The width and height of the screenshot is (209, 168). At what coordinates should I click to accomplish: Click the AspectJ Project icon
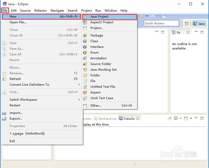tap(85, 22)
